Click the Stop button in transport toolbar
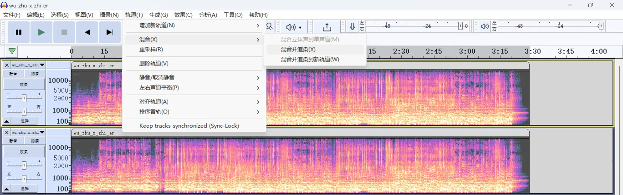 click(x=64, y=32)
